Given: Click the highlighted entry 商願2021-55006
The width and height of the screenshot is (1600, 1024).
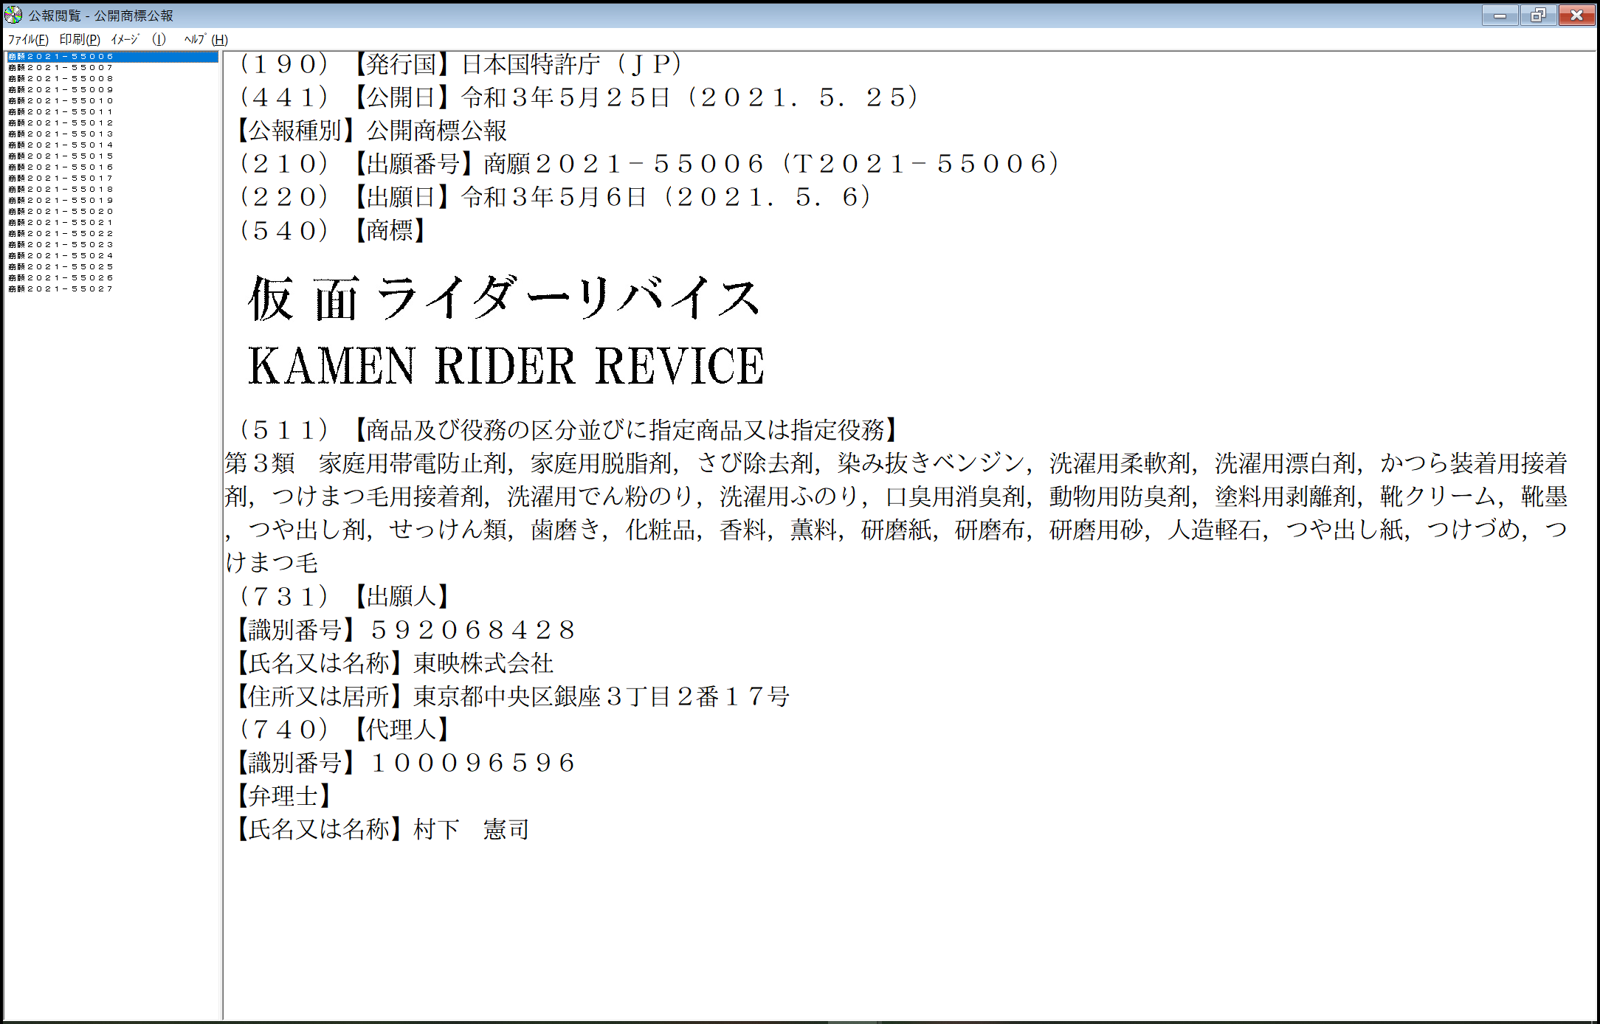Looking at the screenshot, I should pyautogui.click(x=61, y=57).
